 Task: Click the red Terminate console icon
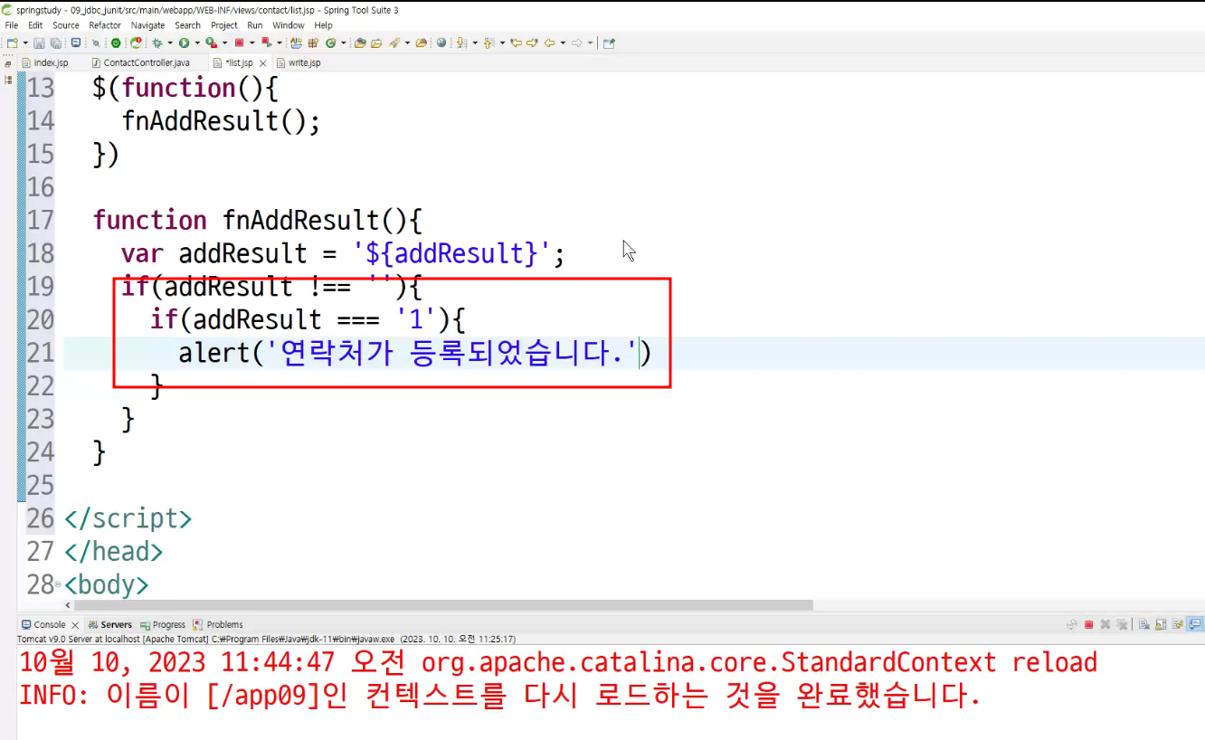pyautogui.click(x=1088, y=624)
